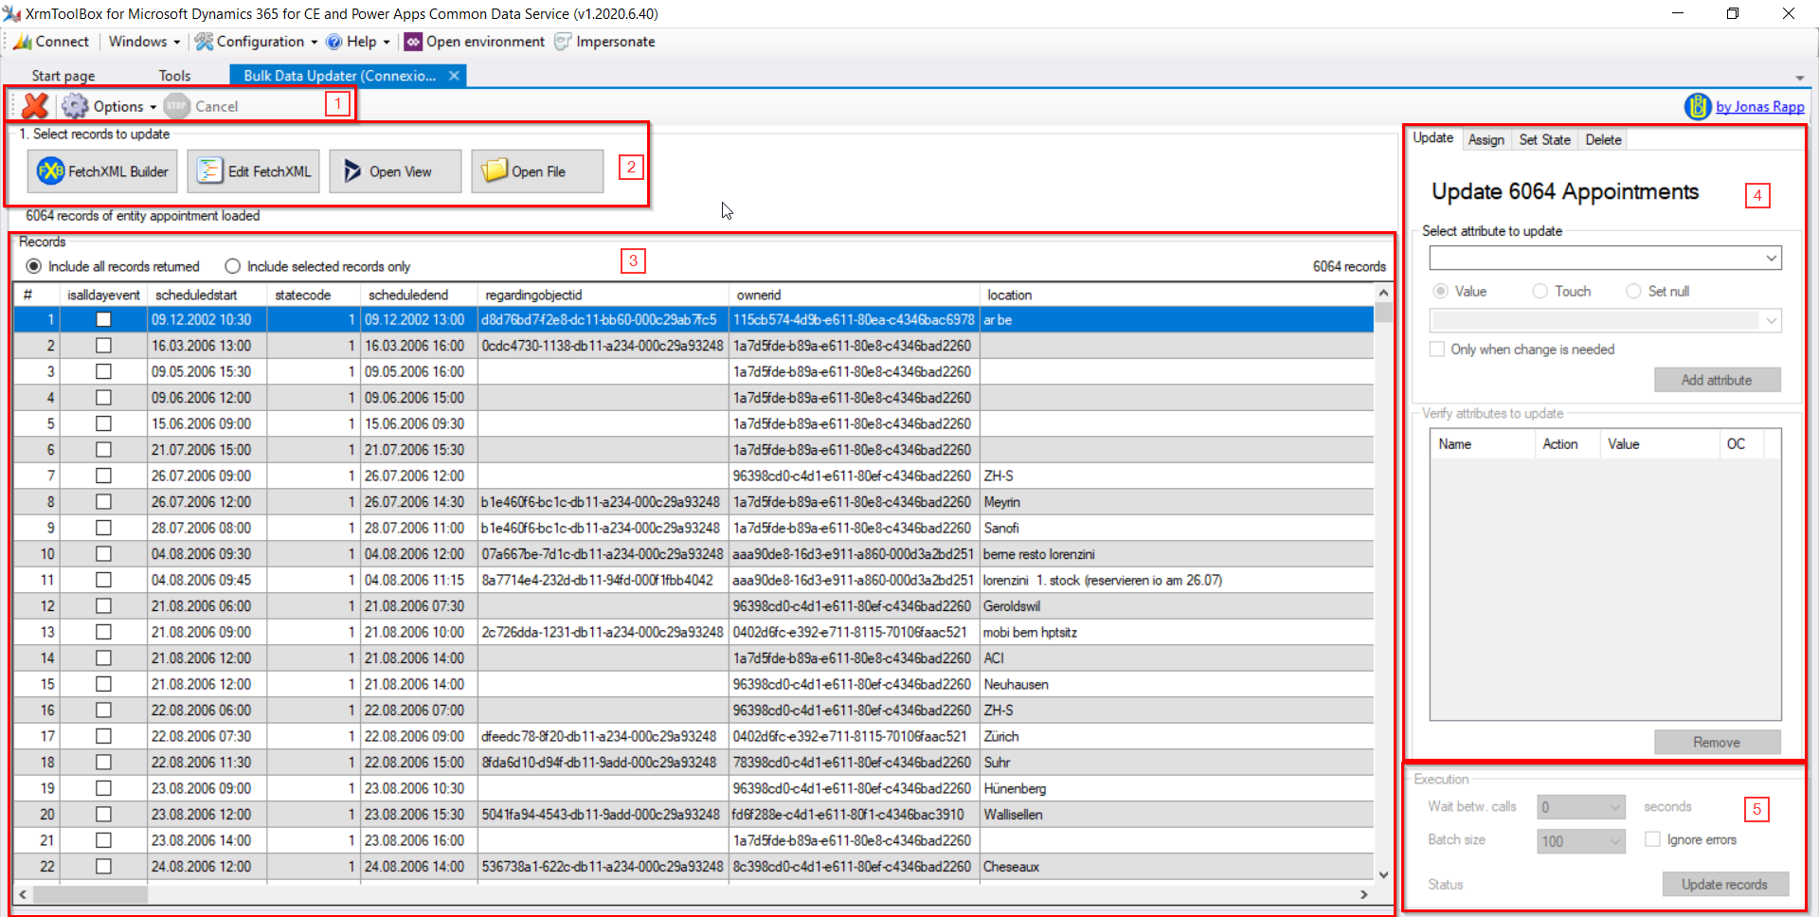Select the row with location 'Wallisellen'

tap(693, 815)
